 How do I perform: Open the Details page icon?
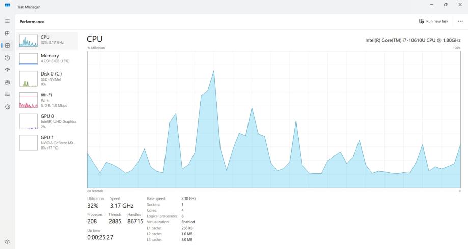point(7,94)
